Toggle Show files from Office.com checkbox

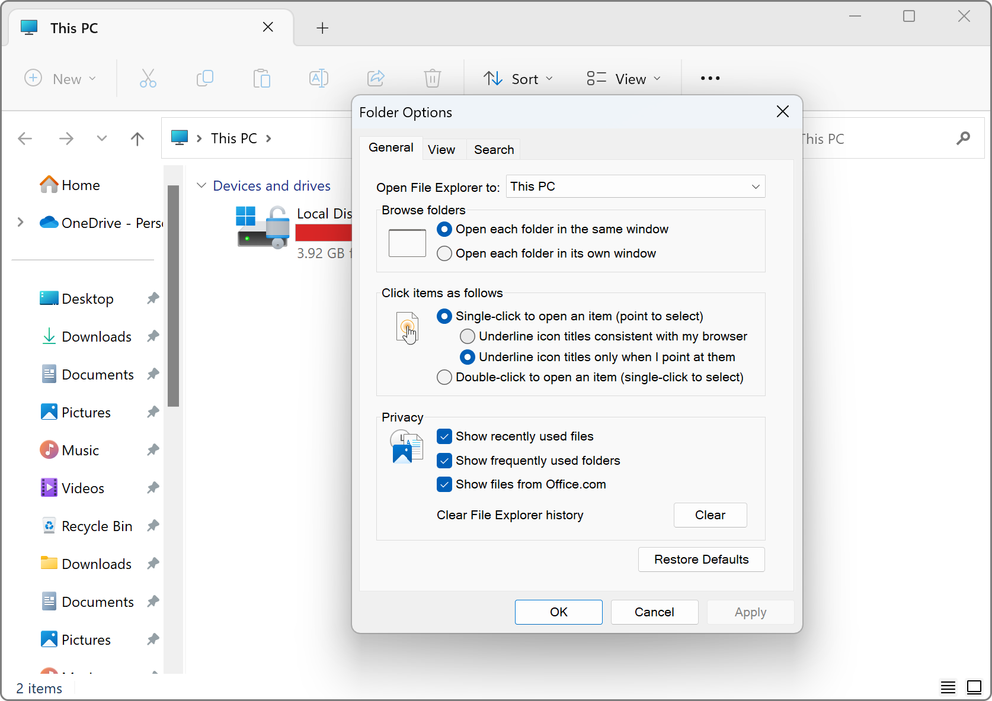444,484
